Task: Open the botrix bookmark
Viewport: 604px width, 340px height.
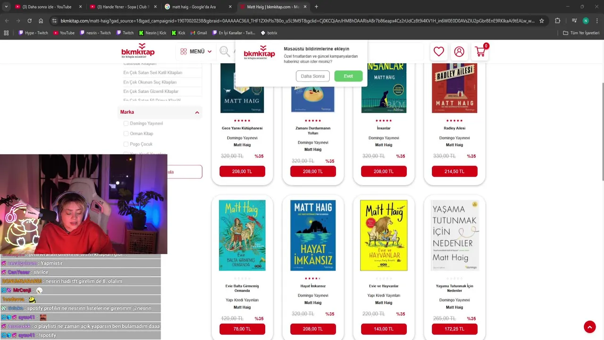Action: tap(268, 33)
